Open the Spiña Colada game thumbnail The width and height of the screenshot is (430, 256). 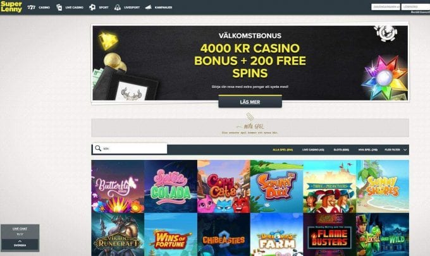coord(171,186)
